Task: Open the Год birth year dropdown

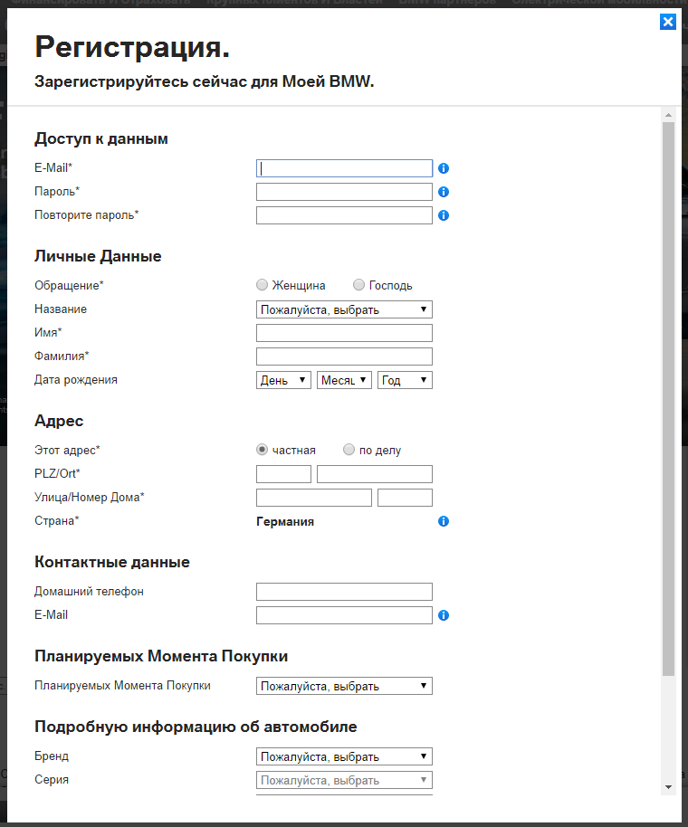Action: [405, 380]
